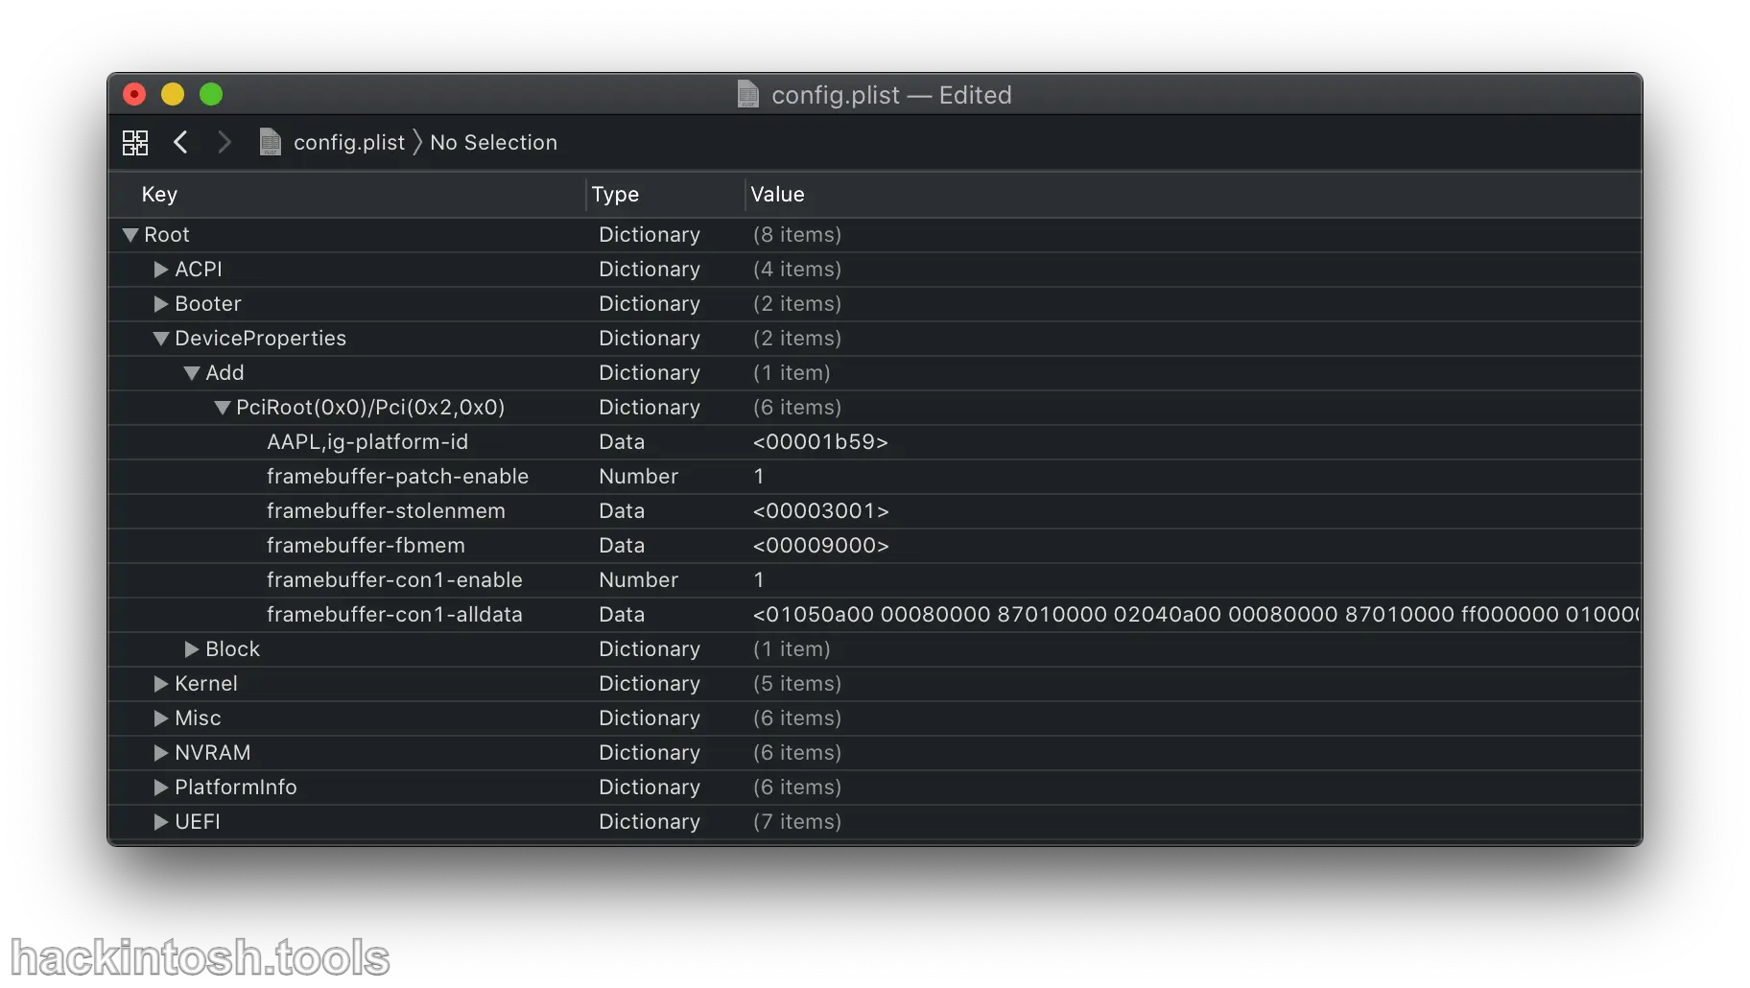
Task: Select the DeviceProperties row label
Action: [260, 339]
